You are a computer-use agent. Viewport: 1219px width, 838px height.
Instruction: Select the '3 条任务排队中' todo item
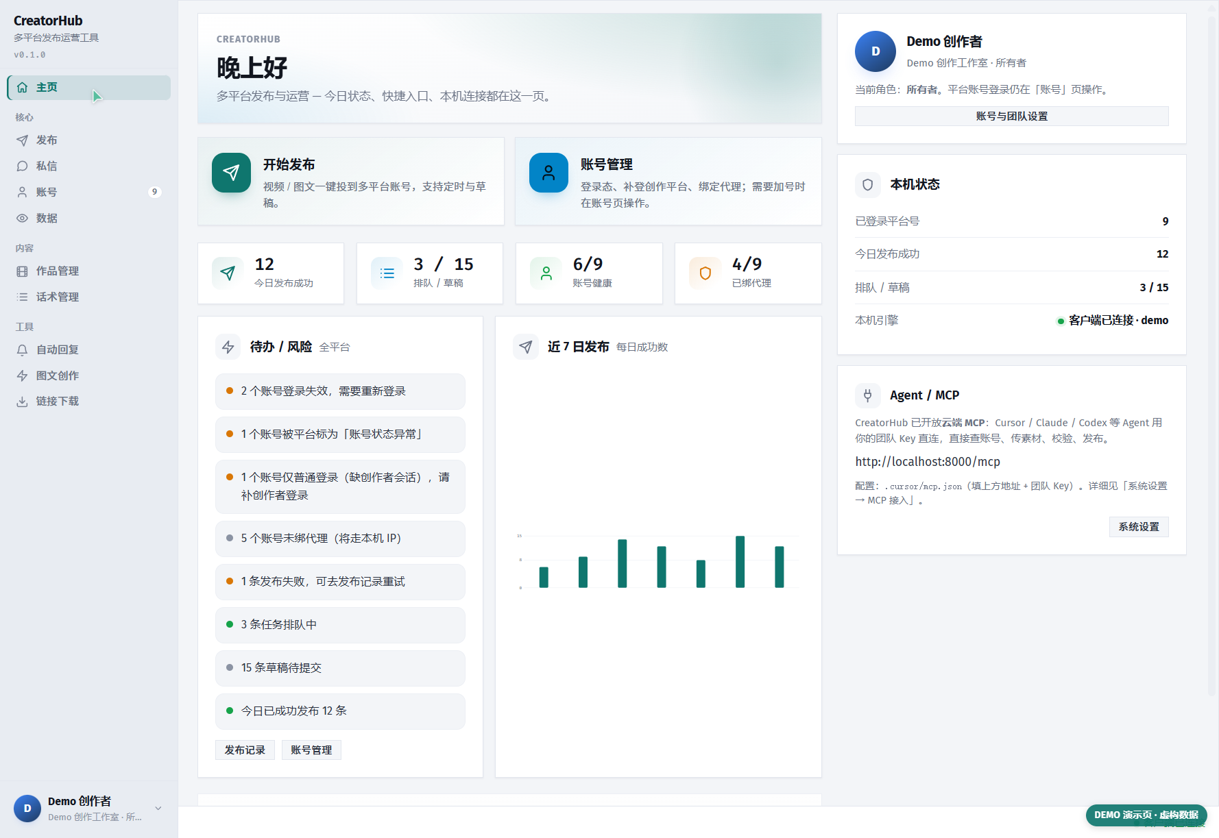tap(340, 625)
